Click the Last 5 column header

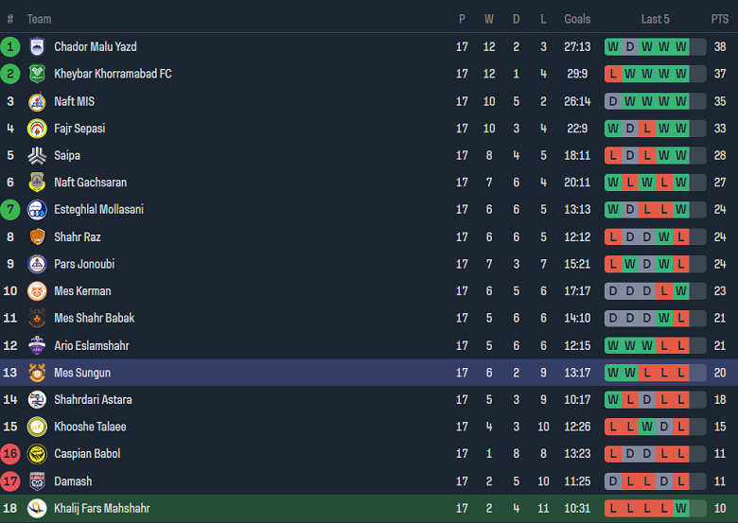(x=655, y=19)
